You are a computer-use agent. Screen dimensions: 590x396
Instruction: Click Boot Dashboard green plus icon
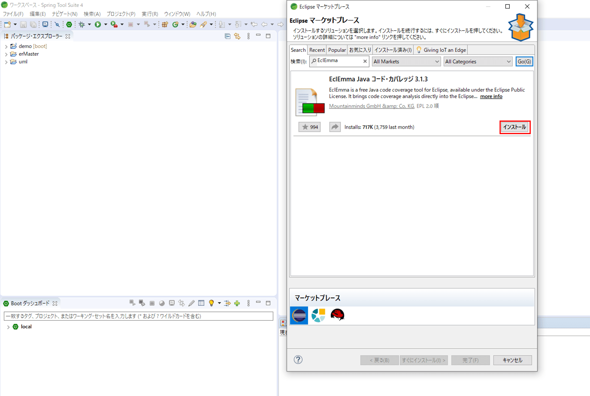237,303
